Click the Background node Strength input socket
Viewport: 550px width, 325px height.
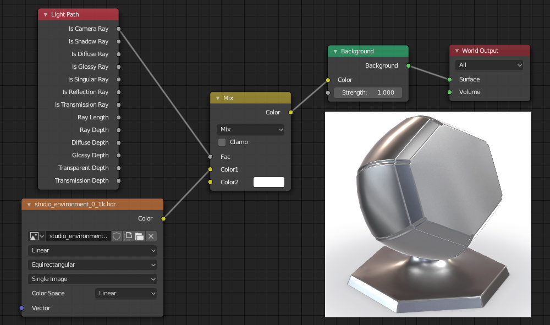tap(328, 92)
